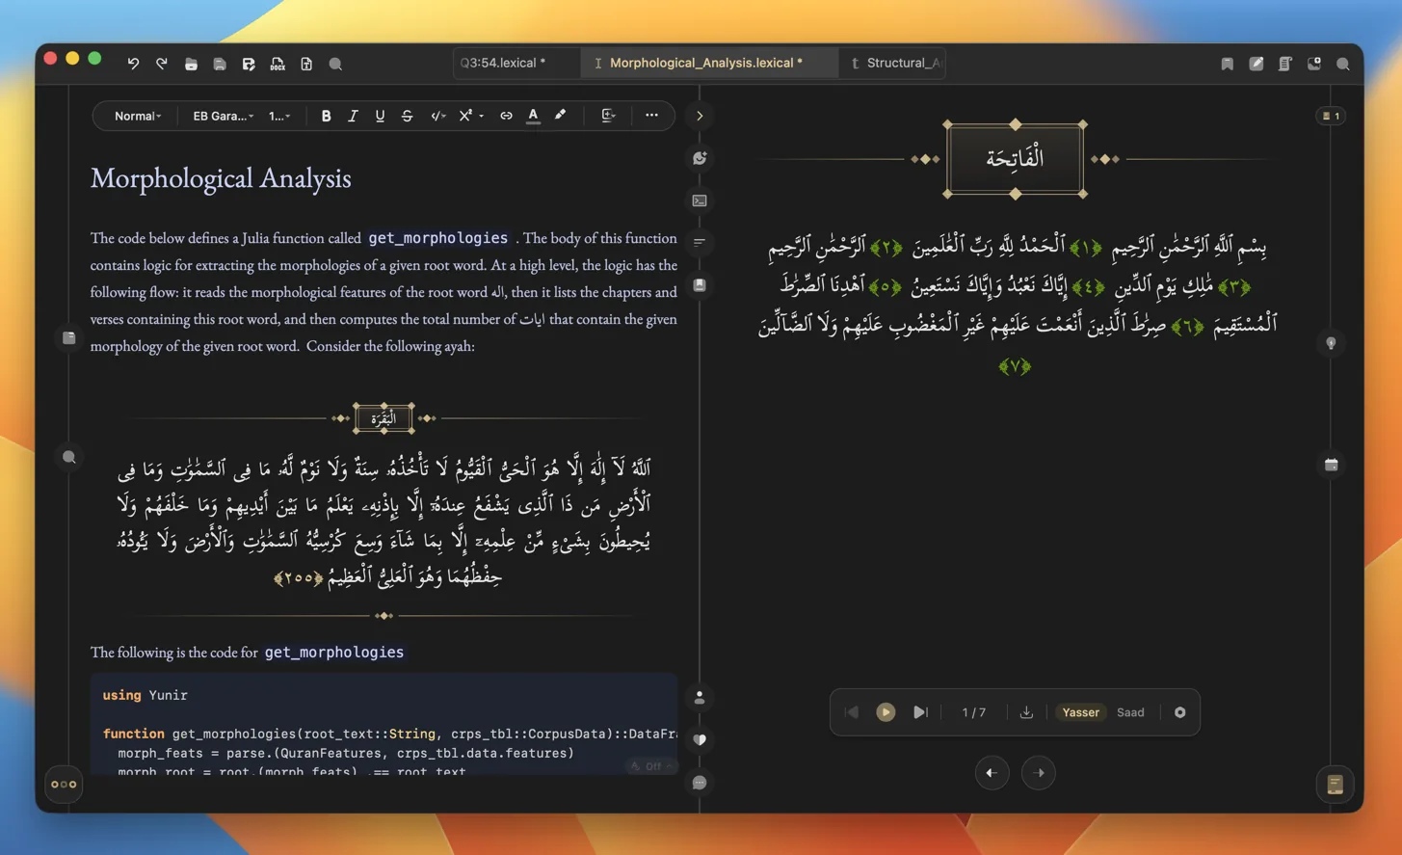Viewport: 1402px width, 855px height.
Task: Switch to the Q3:54.lexical tab
Action: click(x=516, y=63)
